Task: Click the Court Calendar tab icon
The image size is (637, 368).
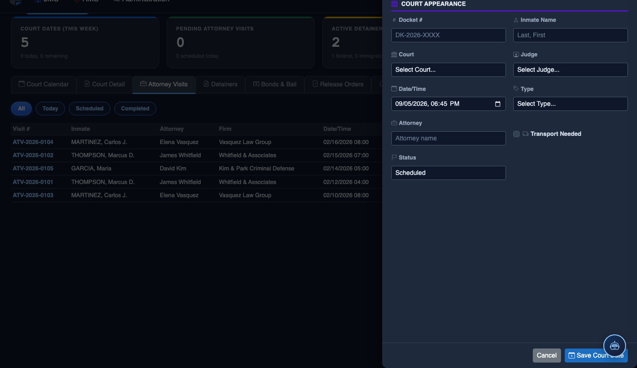Action: pos(21,84)
